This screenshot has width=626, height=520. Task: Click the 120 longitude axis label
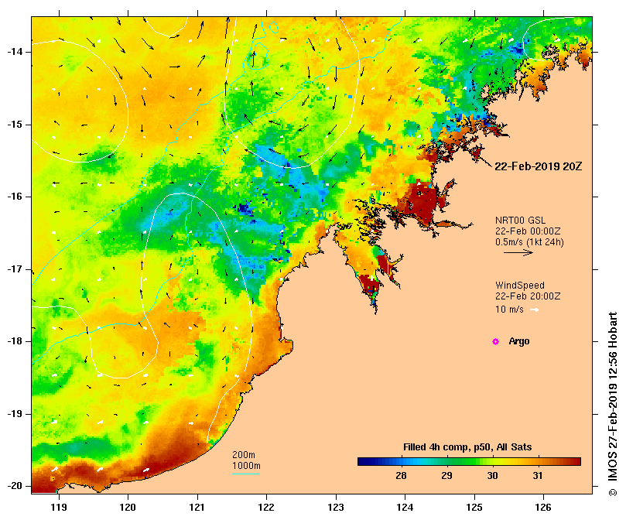tap(128, 508)
